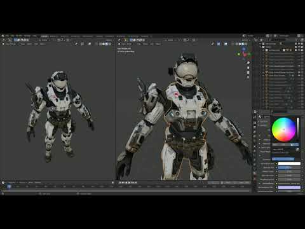Click green Y axis on navigation gizmo
This screenshot has height=229, width=305.
click(x=239, y=54)
